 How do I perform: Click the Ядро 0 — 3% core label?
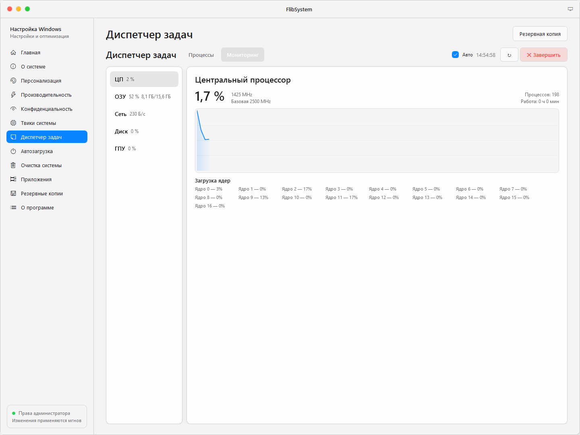click(x=209, y=189)
